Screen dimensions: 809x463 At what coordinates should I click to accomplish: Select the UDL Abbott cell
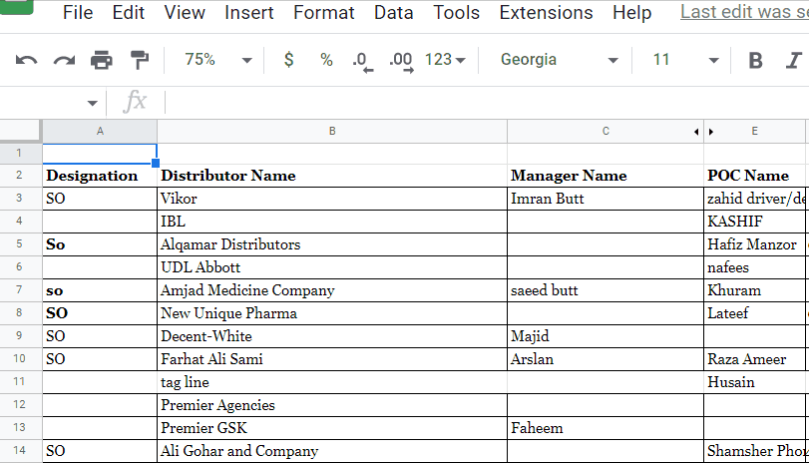[x=332, y=267]
